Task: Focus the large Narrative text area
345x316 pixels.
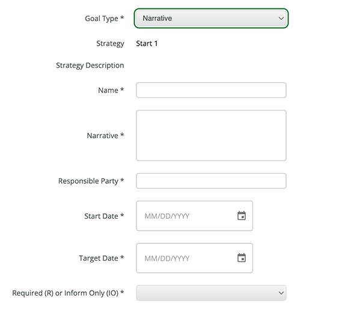Action: [211, 135]
